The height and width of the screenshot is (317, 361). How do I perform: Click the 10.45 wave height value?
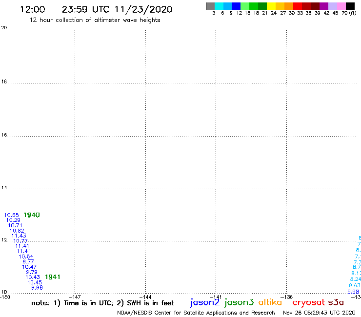[35, 282]
